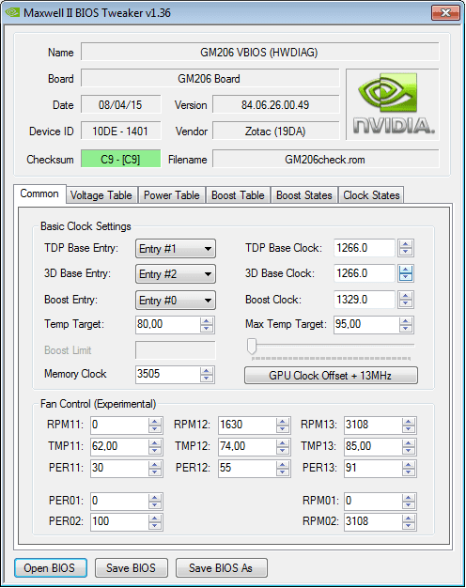Click the Open BIOS button
Screen dimensions: 466x588
point(51,567)
